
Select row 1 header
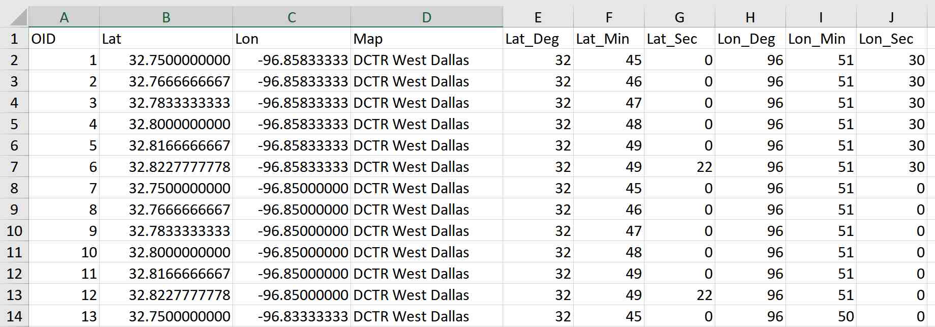click(x=14, y=39)
